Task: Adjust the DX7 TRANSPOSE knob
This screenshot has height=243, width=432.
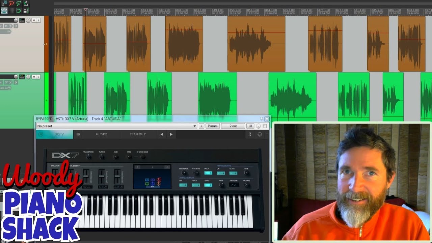Action: click(x=88, y=157)
